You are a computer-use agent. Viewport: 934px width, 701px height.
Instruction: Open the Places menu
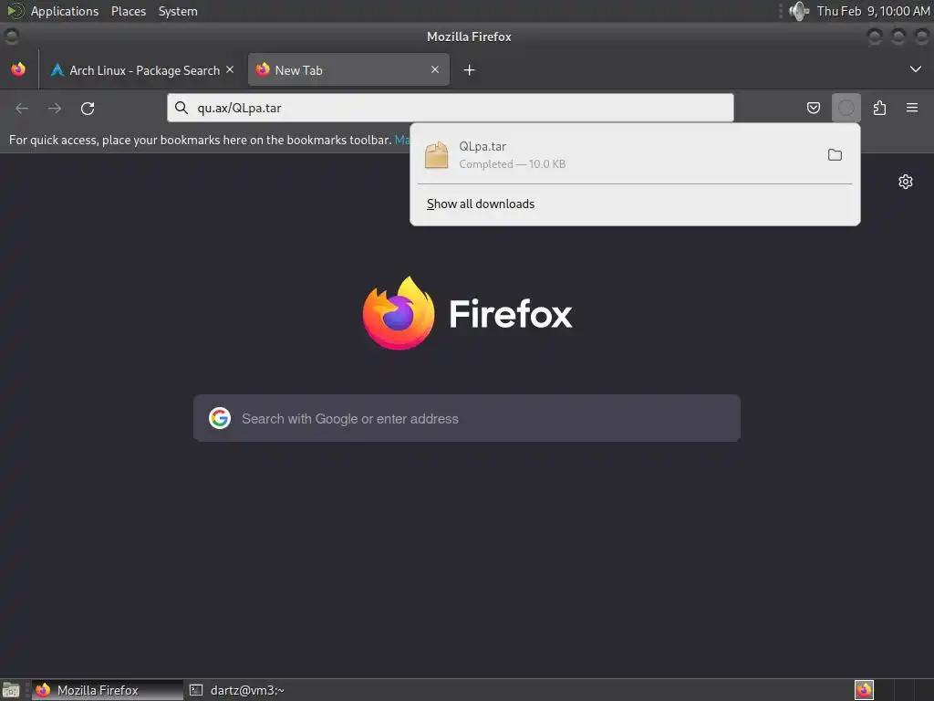pyautogui.click(x=129, y=11)
